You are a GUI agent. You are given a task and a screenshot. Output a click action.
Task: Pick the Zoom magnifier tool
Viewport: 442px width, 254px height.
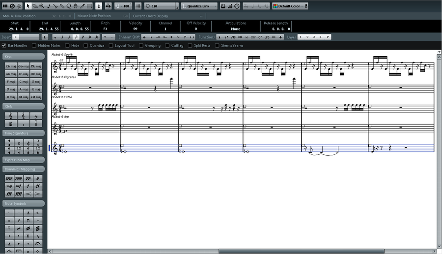pyautogui.click(x=42, y=6)
